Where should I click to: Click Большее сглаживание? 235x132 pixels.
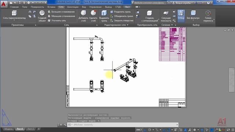[x=61, y=12]
